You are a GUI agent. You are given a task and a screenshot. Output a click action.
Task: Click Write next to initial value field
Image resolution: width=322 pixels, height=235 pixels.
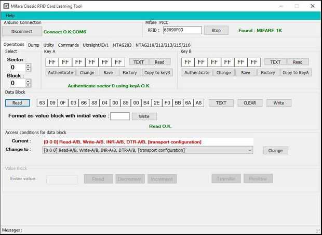[x=144, y=116]
